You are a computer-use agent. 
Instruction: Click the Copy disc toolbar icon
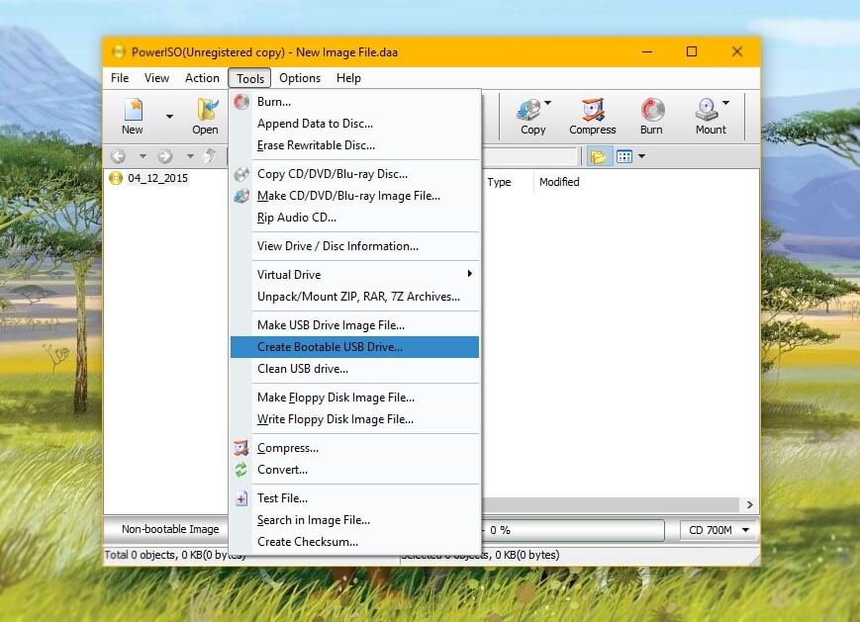click(x=532, y=116)
